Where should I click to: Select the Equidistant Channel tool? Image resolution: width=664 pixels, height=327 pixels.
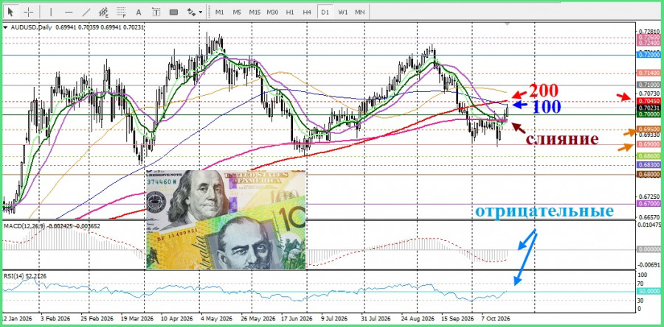point(104,12)
